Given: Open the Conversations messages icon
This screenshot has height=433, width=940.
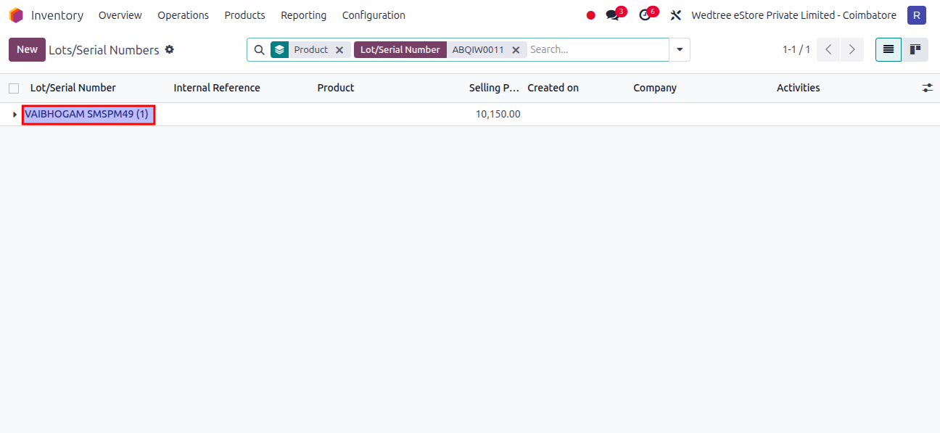Looking at the screenshot, I should coord(611,15).
